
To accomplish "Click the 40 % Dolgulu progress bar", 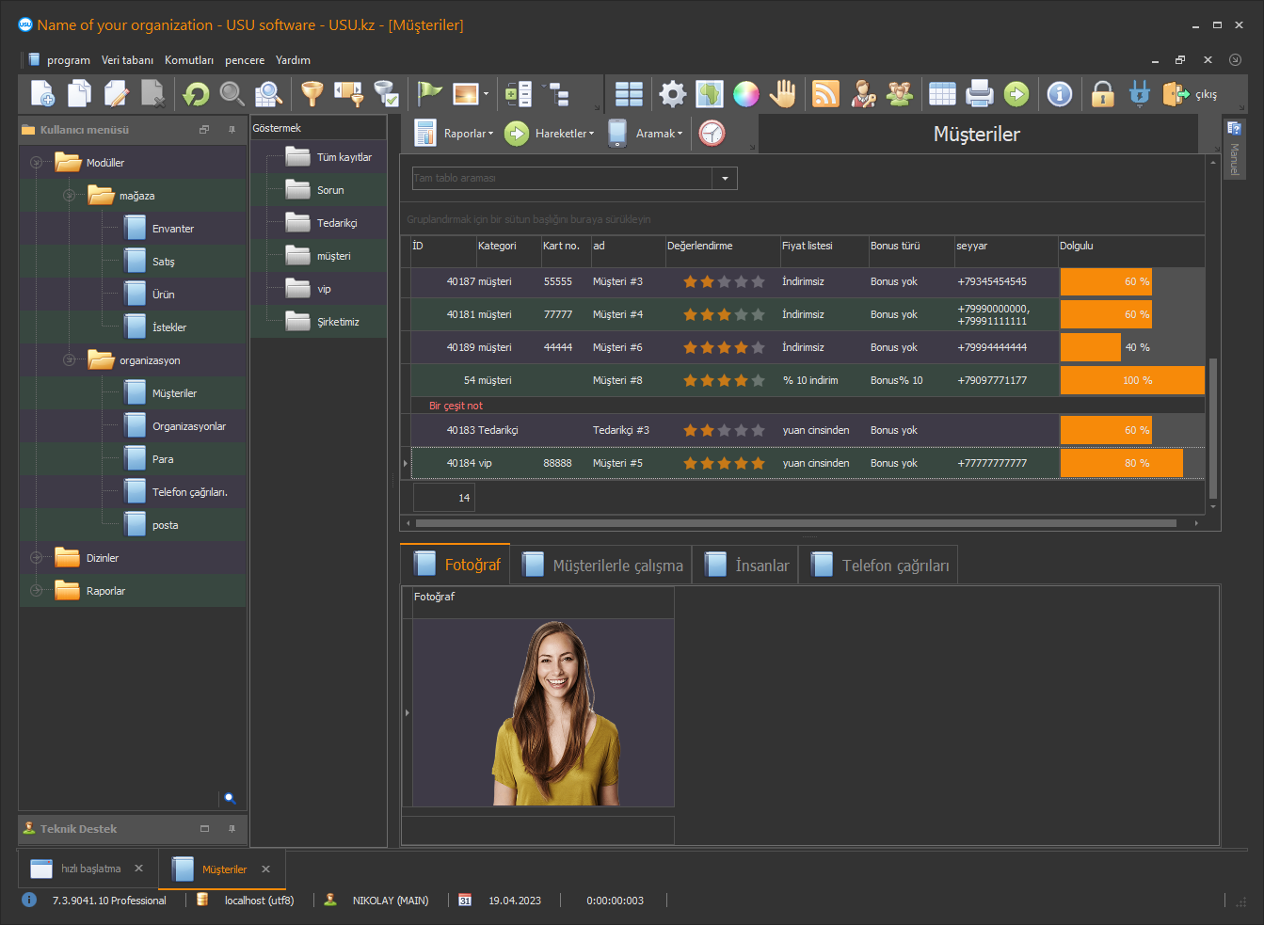I will click(x=1132, y=347).
